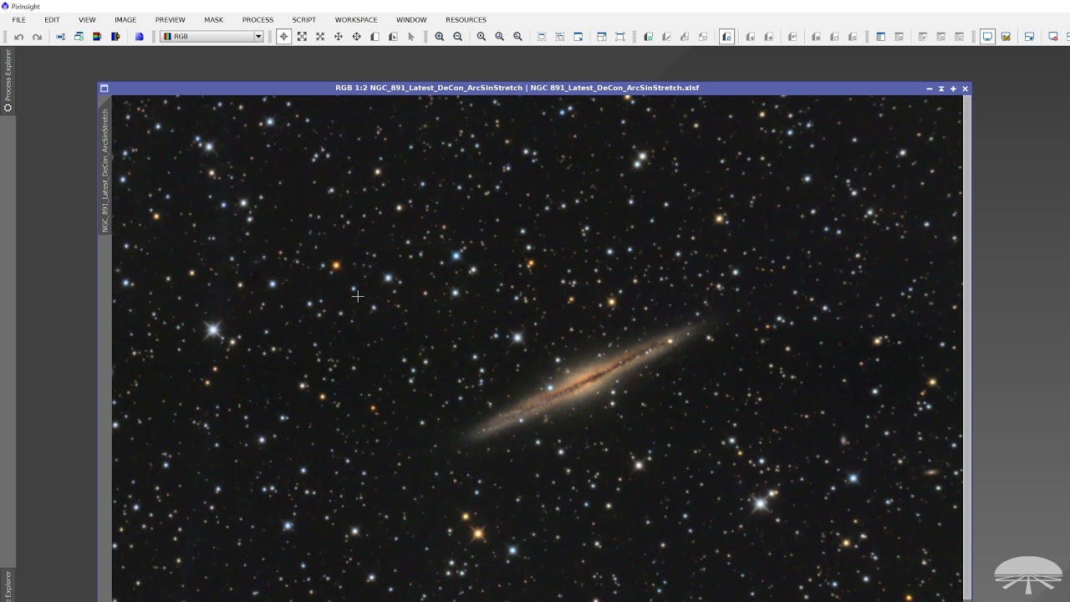1070x602 pixels.
Task: Open the VIEW menu
Action: coord(87,20)
